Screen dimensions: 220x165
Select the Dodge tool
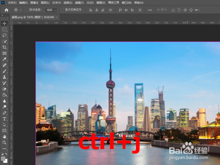click(x=4, y=107)
